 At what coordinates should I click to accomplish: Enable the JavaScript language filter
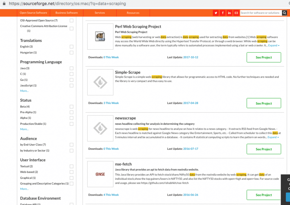tap(71, 86)
